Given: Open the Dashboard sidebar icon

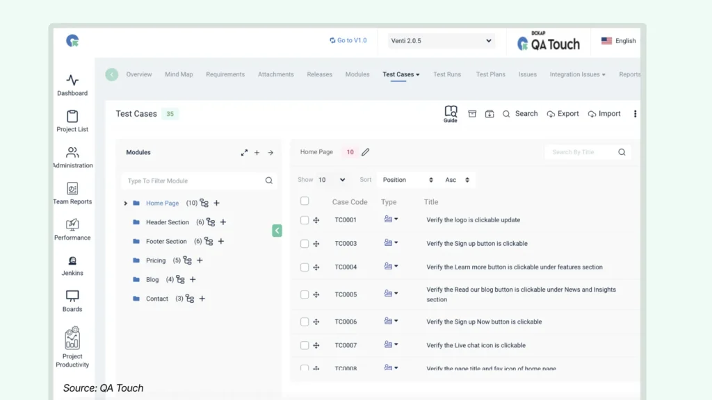Looking at the screenshot, I should tap(72, 85).
